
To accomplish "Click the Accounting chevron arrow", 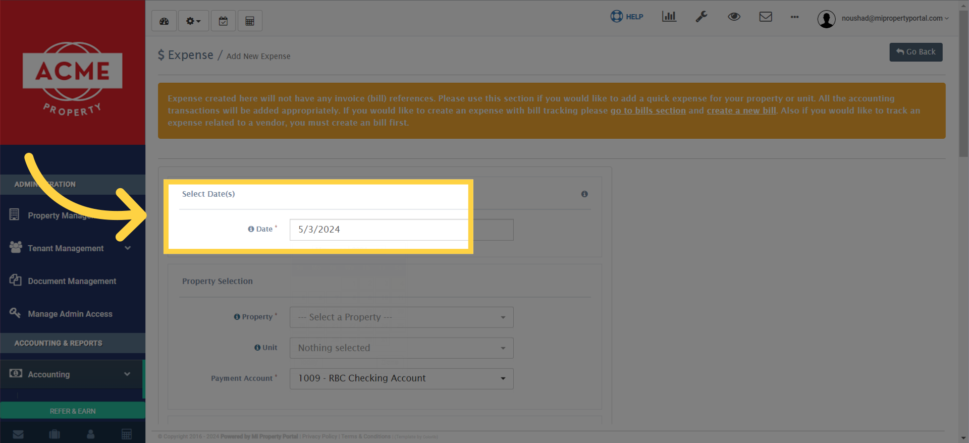I will coord(127,374).
